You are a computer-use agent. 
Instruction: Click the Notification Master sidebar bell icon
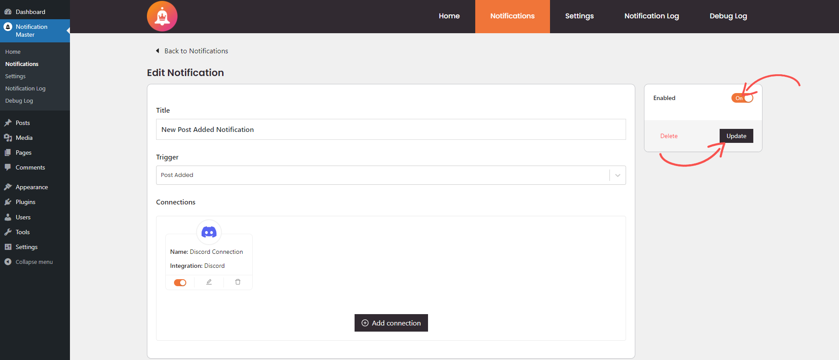[8, 27]
